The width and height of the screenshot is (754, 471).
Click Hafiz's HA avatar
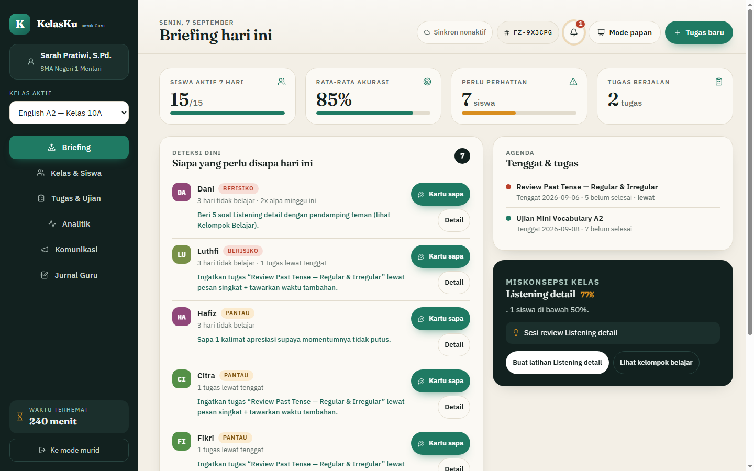[182, 317]
